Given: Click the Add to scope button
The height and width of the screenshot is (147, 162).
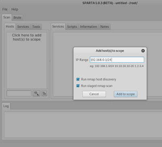Looking at the screenshot, I should click(126, 94).
